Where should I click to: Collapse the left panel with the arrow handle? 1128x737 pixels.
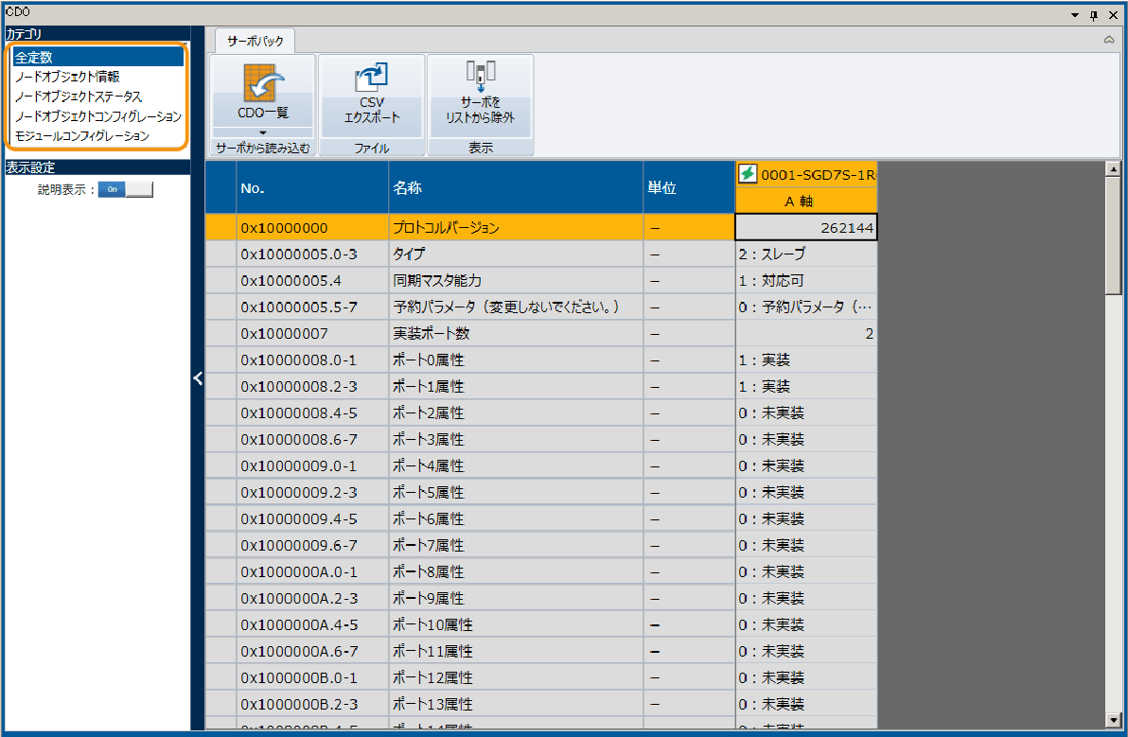pos(198,378)
